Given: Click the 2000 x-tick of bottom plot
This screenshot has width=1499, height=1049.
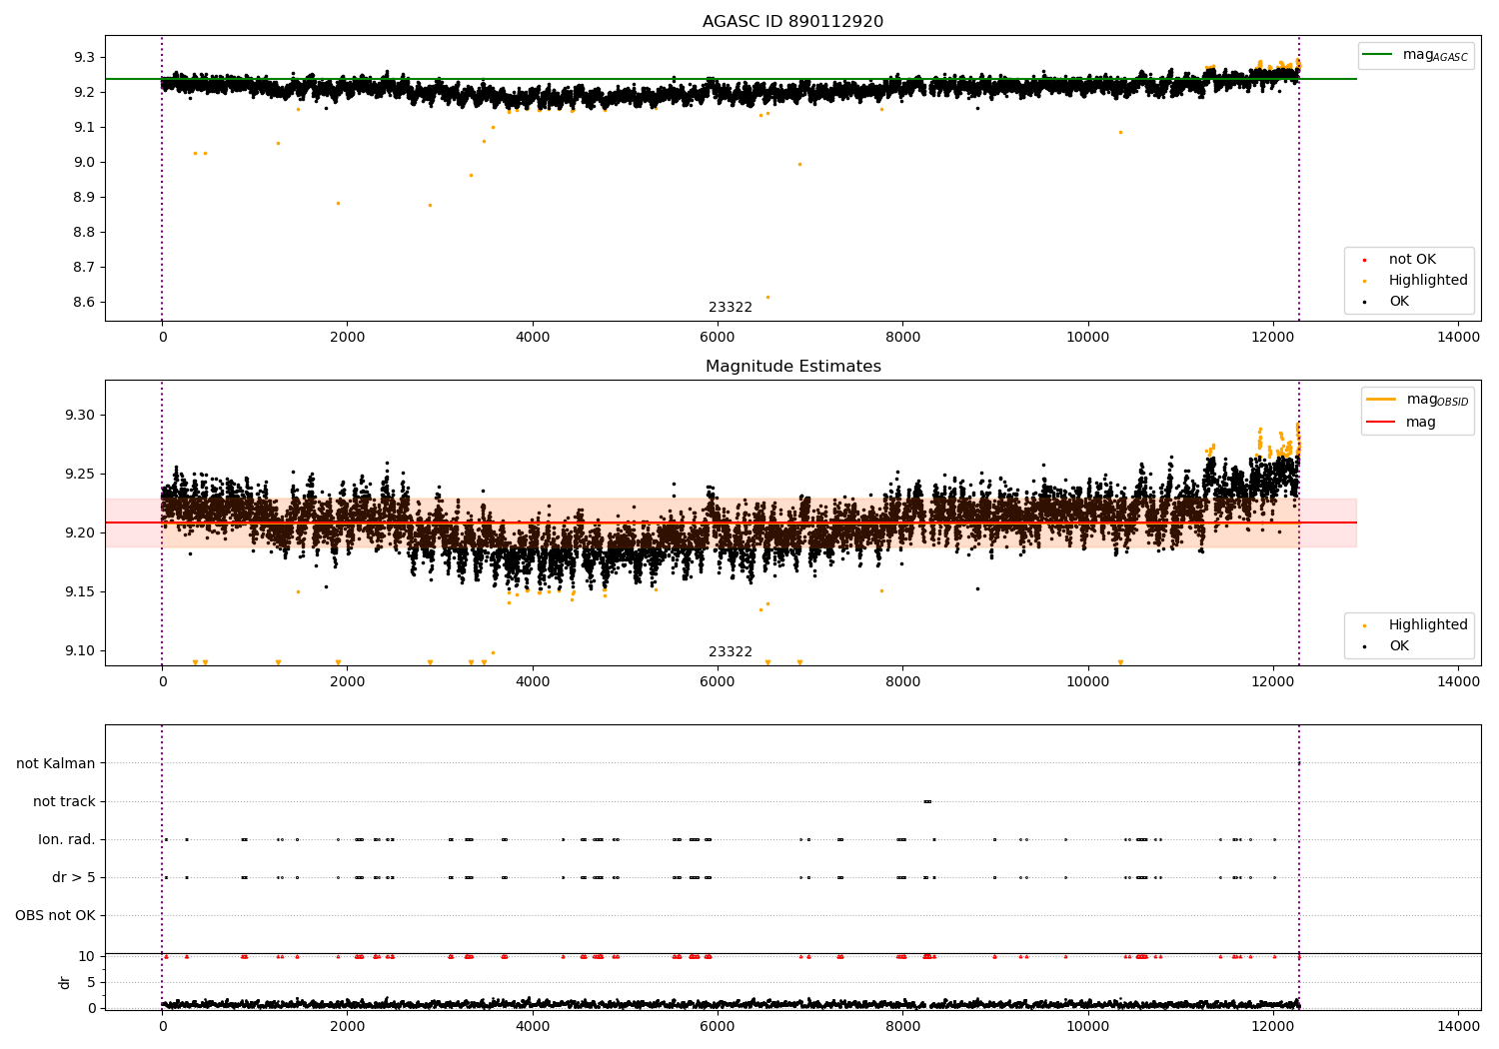Looking at the screenshot, I should click(x=347, y=1026).
